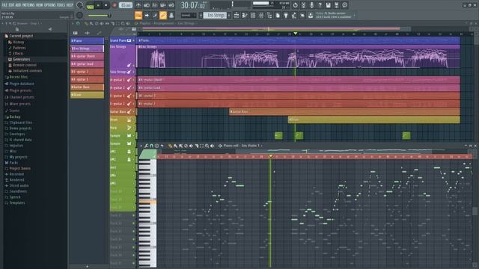The image size is (479, 269).
Task: Toggle pattern/song mode switch
Action: coord(90,5)
